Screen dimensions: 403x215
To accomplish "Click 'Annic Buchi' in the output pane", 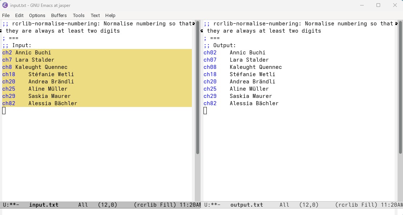I will click(247, 53).
